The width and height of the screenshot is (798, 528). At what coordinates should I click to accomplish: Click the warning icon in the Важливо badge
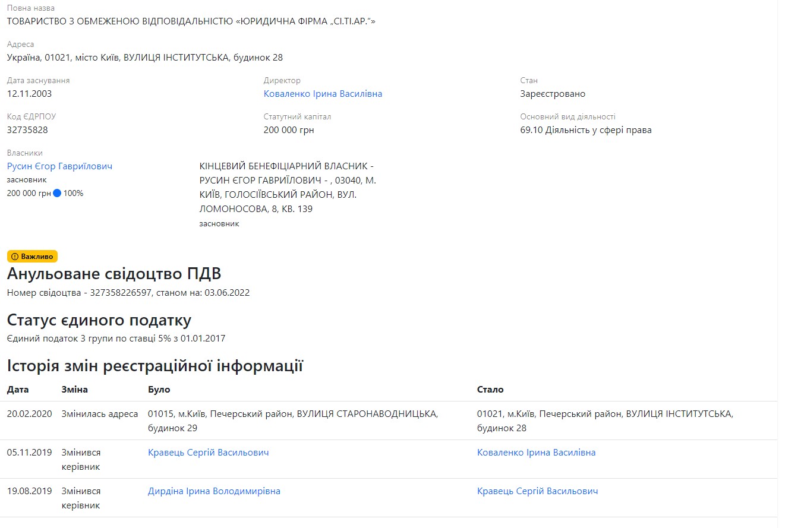pyautogui.click(x=15, y=257)
